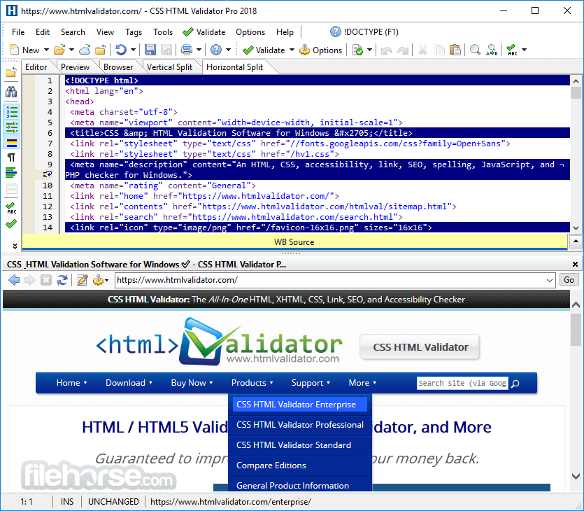
Task: Click the browser pane scrollbar thumb
Action: [x=576, y=330]
